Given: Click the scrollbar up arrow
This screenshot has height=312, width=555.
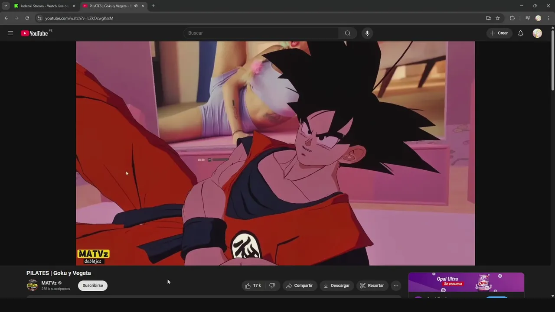Looking at the screenshot, I should [553, 28].
